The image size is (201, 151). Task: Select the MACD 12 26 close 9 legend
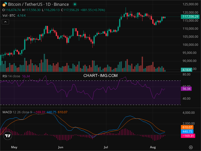pyautogui.click(x=17, y=112)
